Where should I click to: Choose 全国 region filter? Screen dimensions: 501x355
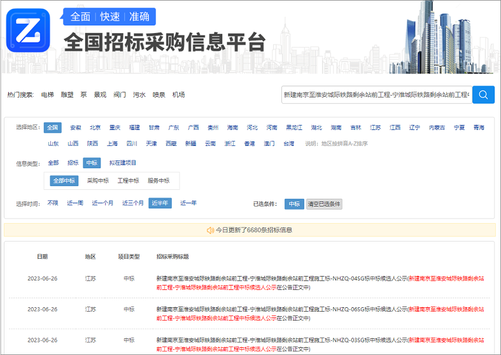(x=53, y=127)
